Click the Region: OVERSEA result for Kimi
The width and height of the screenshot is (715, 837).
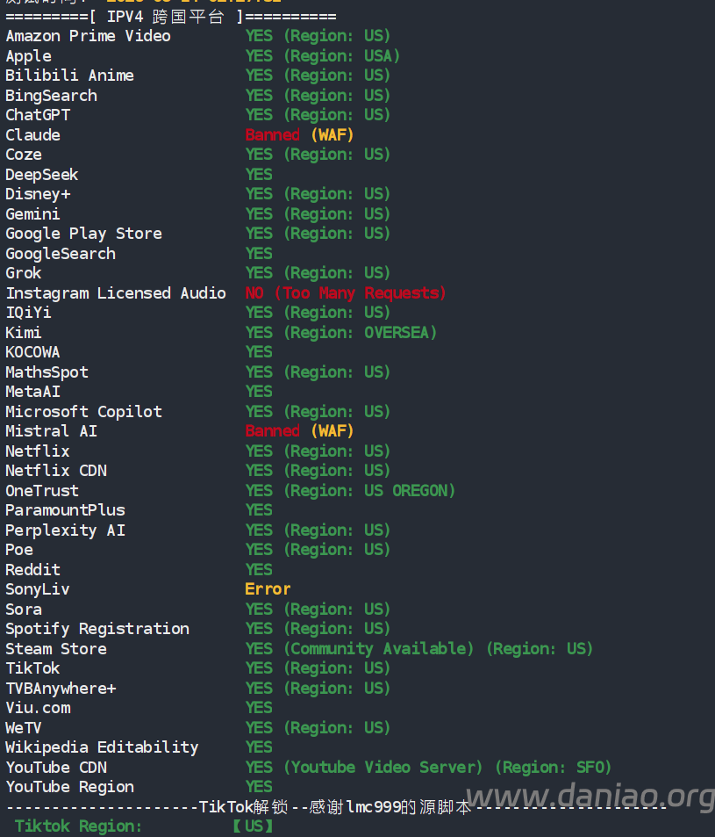click(361, 333)
